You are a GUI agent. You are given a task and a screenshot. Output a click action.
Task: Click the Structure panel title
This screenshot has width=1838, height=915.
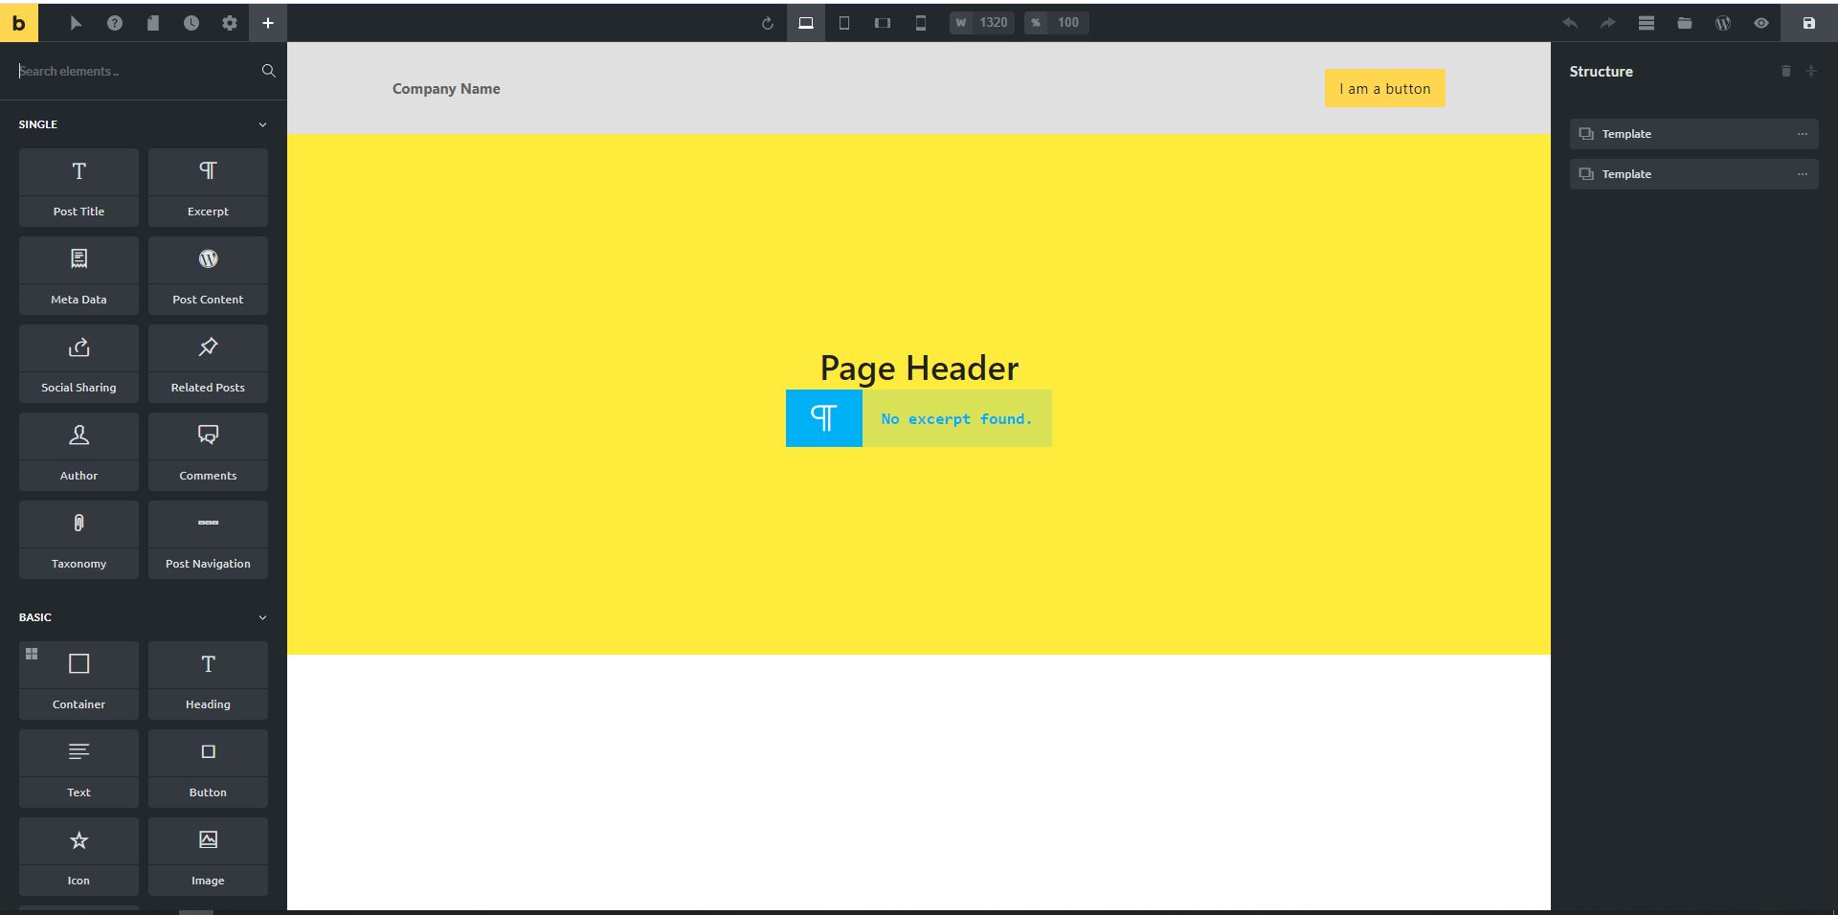click(x=1602, y=72)
